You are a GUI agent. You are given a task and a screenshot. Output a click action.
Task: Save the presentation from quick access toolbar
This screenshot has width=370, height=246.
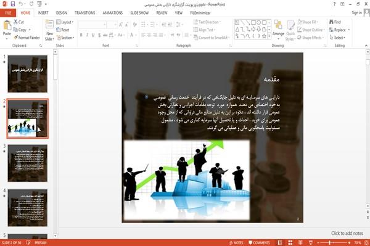13,4
